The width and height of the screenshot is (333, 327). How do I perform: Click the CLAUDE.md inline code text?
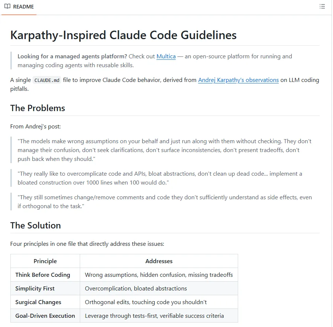47,80
